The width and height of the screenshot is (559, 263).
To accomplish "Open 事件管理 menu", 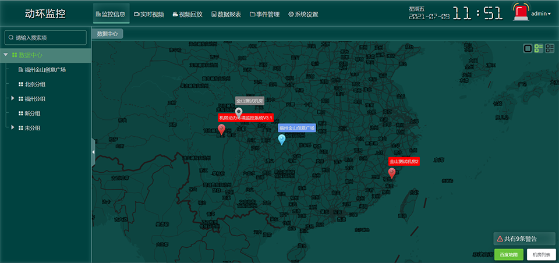I will [x=264, y=14].
